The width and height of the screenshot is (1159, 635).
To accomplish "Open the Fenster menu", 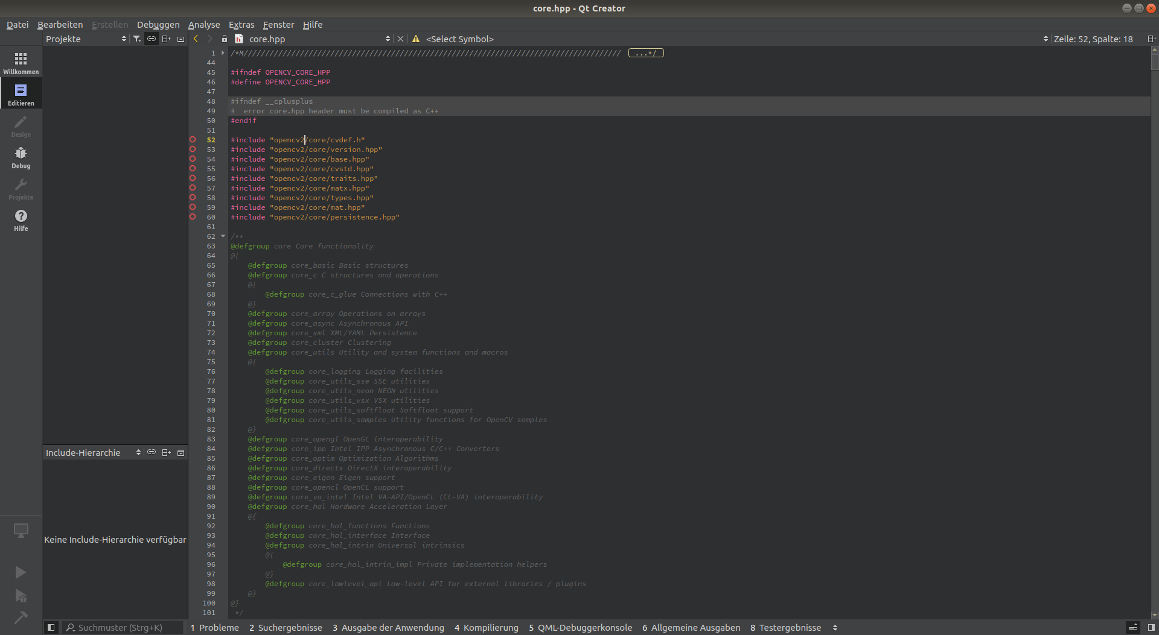I will tap(278, 24).
